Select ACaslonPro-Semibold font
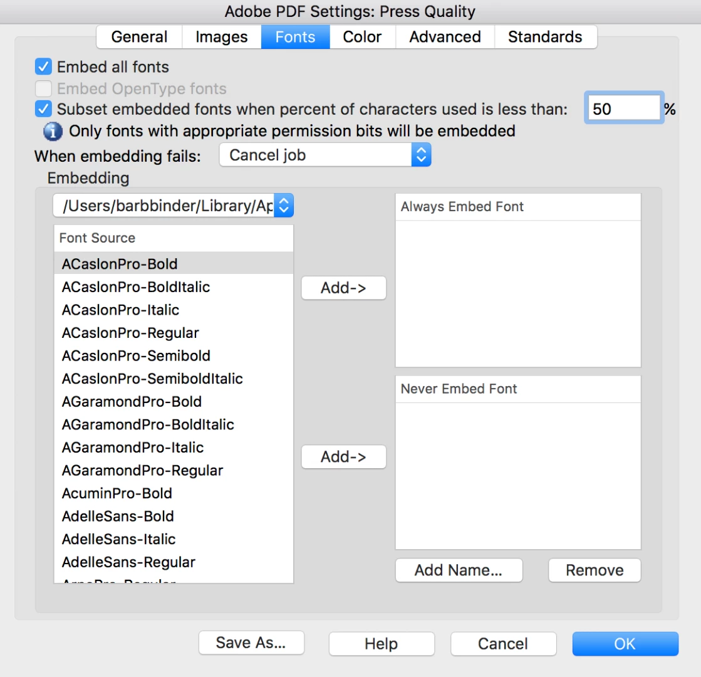 tap(174, 355)
